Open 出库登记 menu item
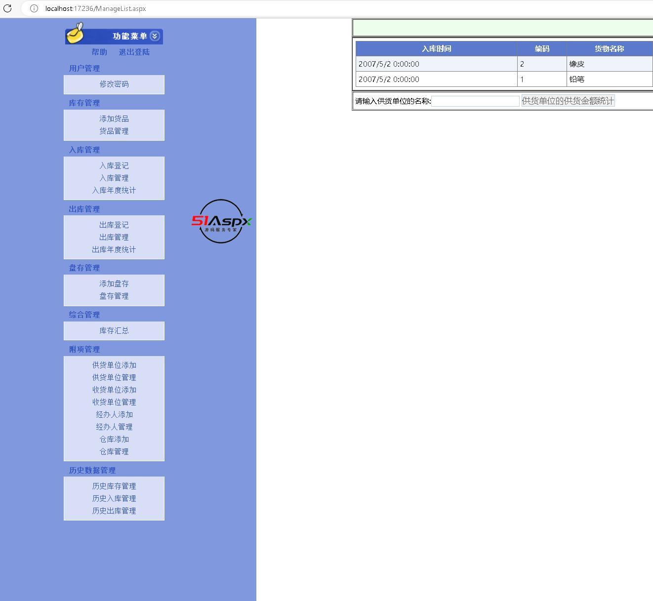Screen dimensions: 653x601 coord(114,225)
